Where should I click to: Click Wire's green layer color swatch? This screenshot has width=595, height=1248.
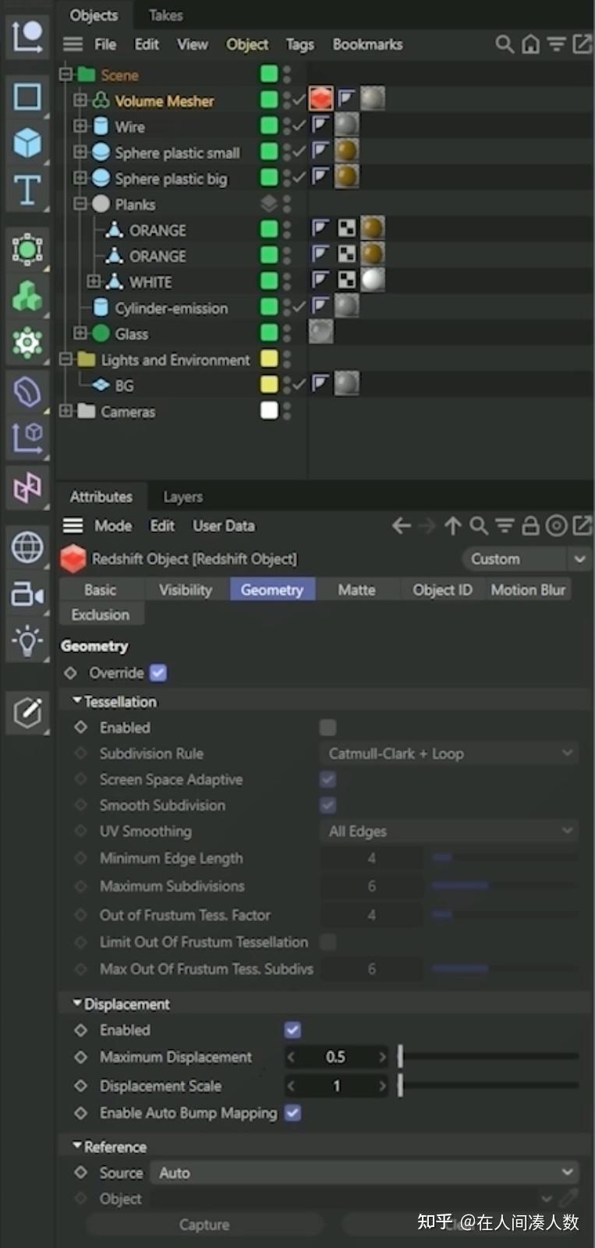[269, 126]
